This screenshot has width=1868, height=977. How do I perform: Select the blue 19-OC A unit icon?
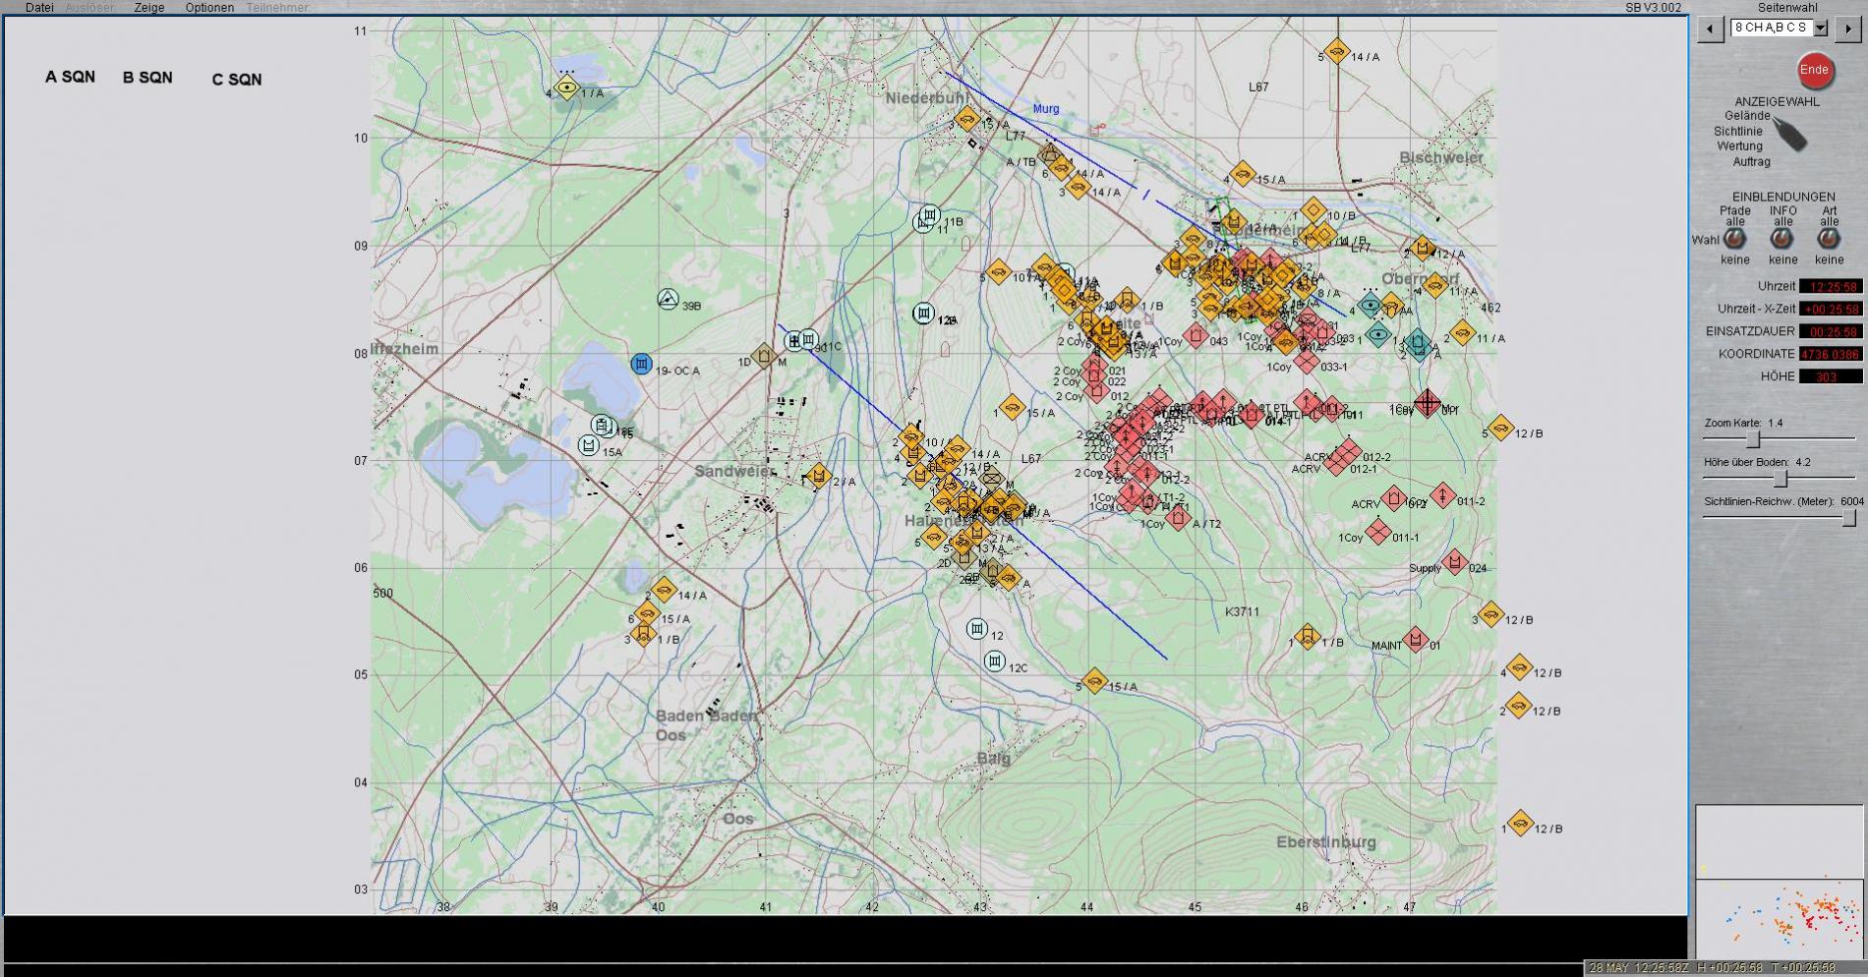click(x=641, y=365)
